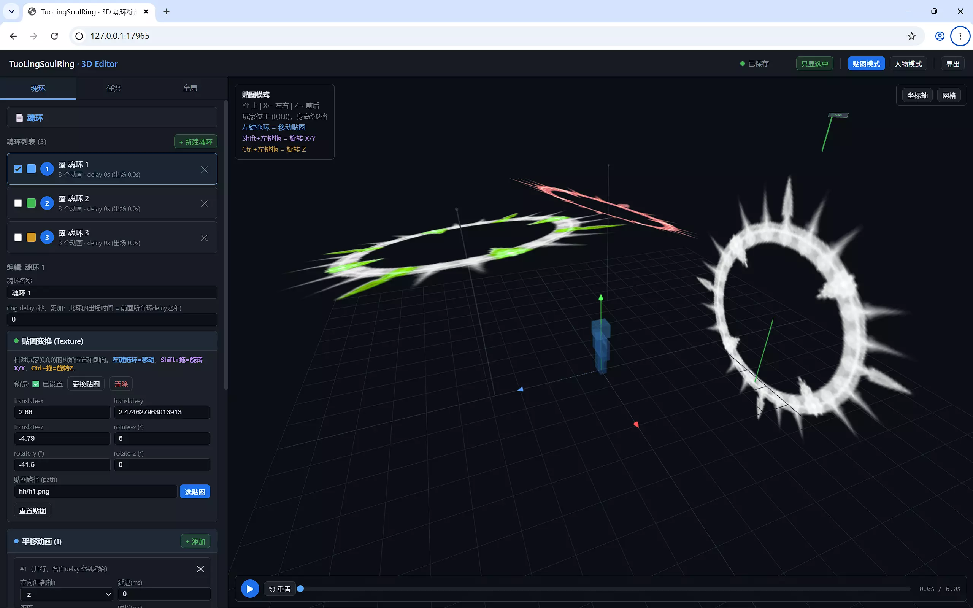Viewport: 973px width, 608px height.
Task: Click the blue number 1 badge
Action: click(47, 169)
